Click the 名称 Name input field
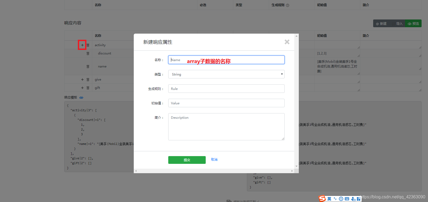This screenshot has width=428, height=202. tap(226, 60)
